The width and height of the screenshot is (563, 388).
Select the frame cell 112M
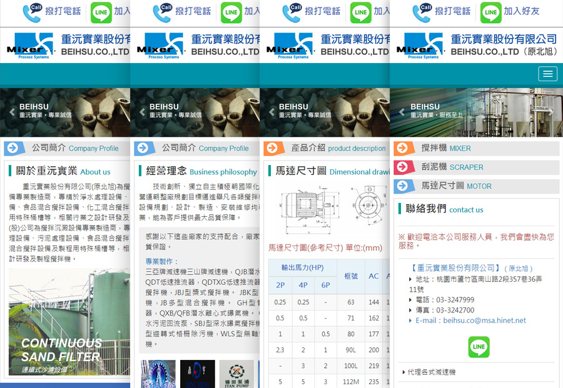pos(351,382)
